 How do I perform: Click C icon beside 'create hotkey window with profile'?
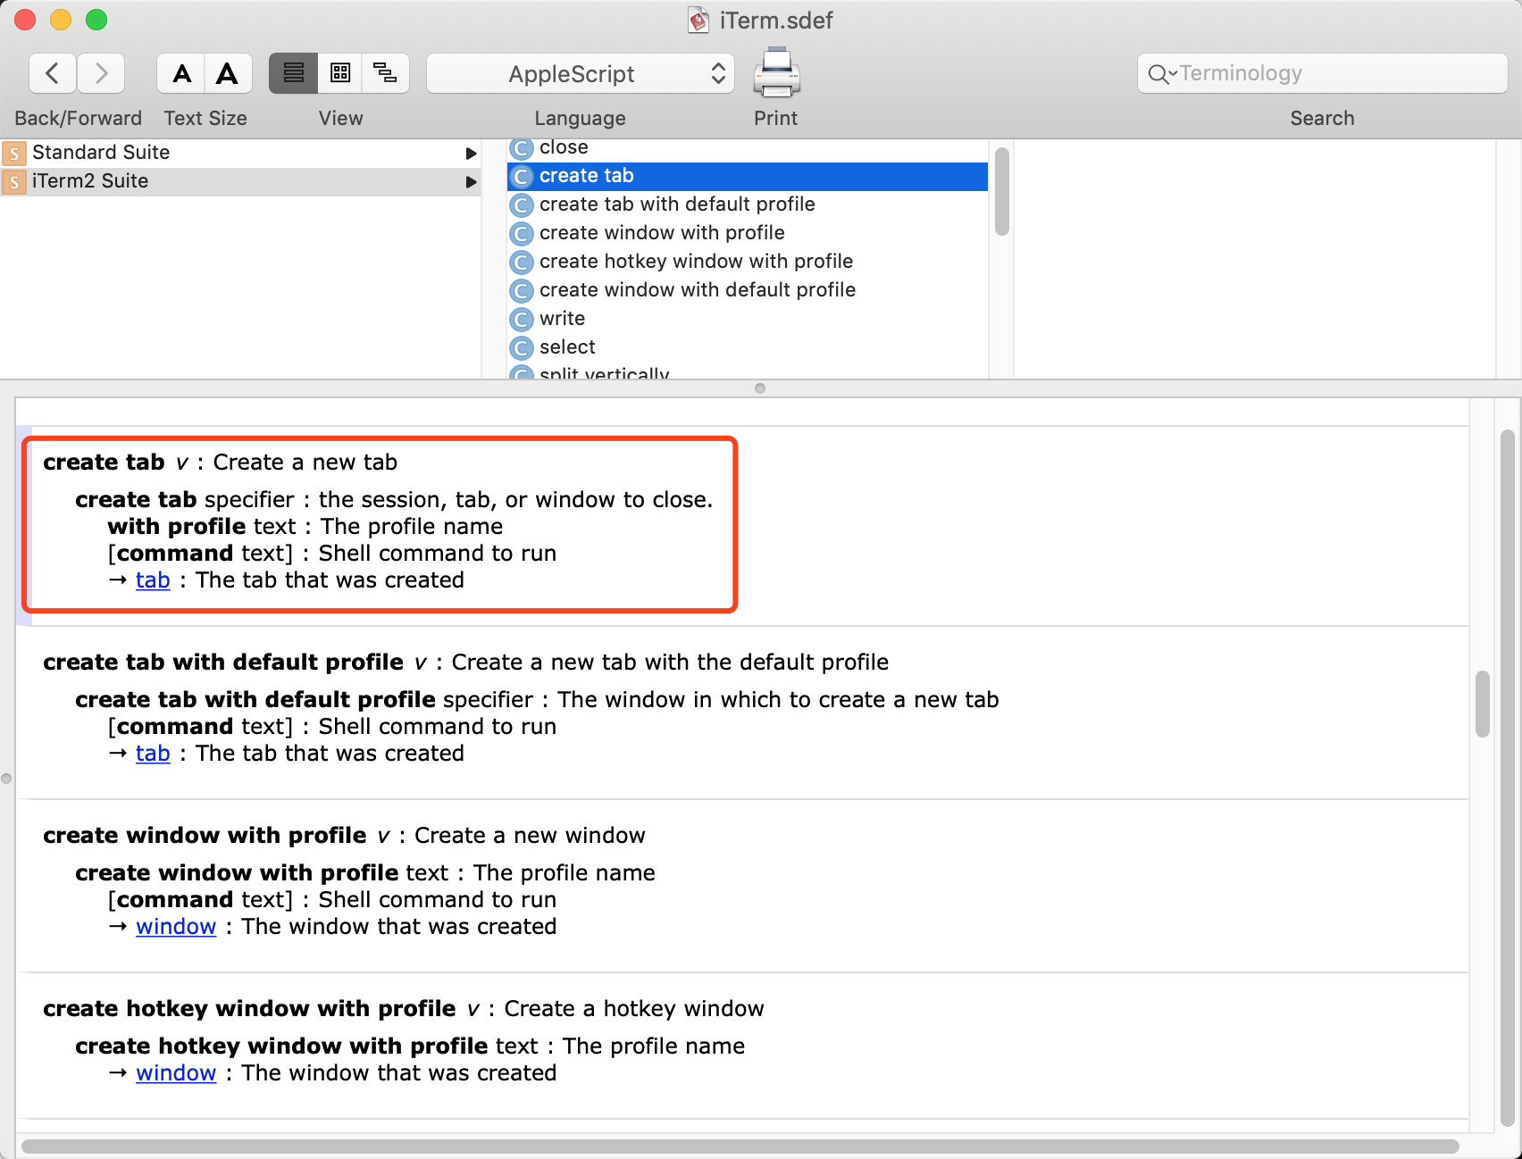coord(522,263)
